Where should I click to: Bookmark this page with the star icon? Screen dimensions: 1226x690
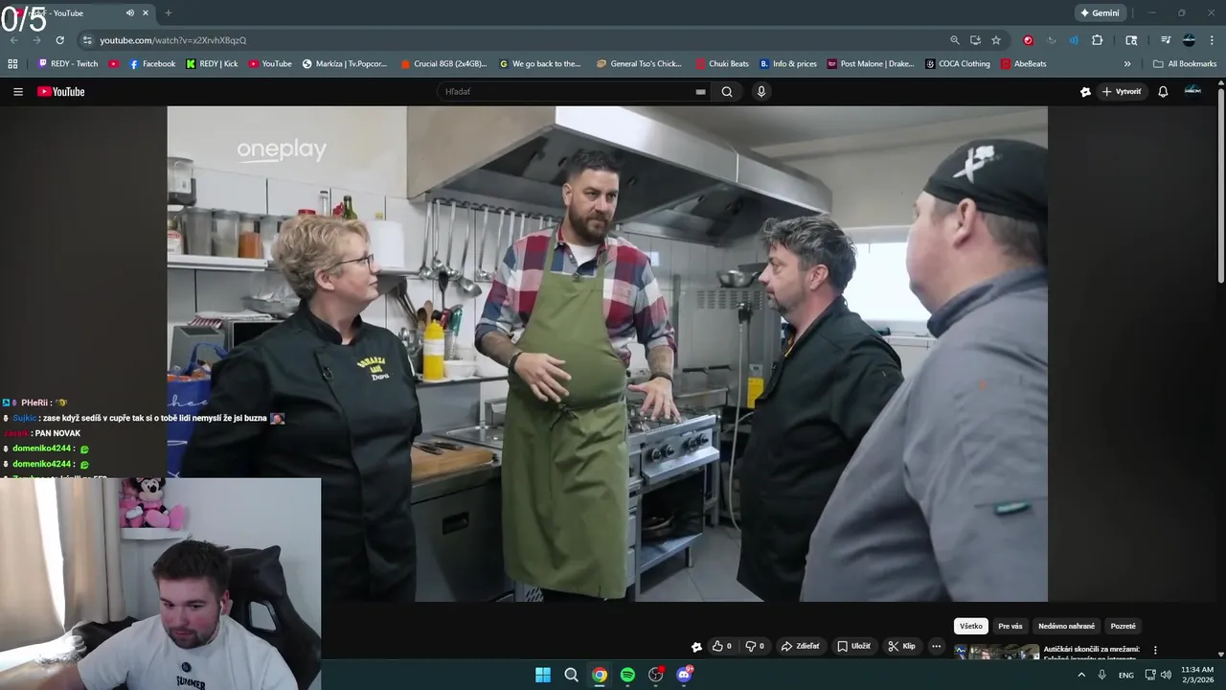point(996,40)
